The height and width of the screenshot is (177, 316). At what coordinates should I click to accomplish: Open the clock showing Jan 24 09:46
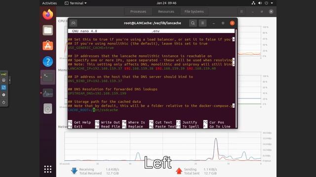click(166, 3)
